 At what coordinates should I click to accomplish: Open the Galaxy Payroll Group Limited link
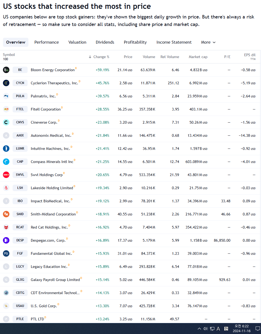click(55, 280)
